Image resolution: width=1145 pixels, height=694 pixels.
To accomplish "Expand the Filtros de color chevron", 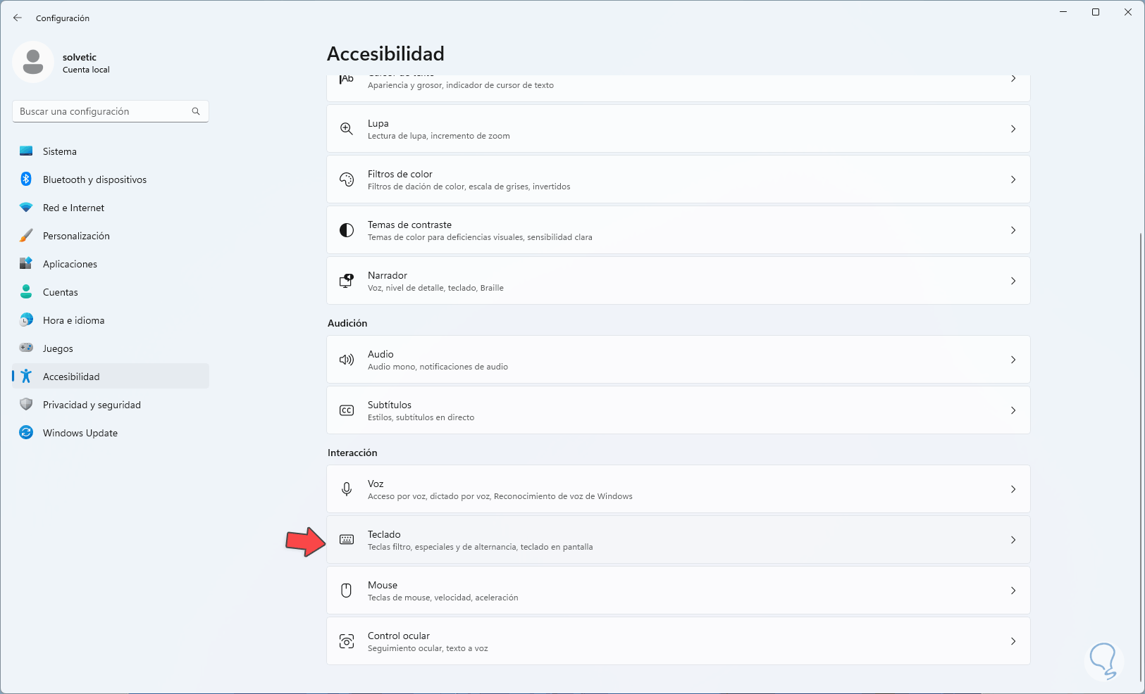I will [1013, 179].
